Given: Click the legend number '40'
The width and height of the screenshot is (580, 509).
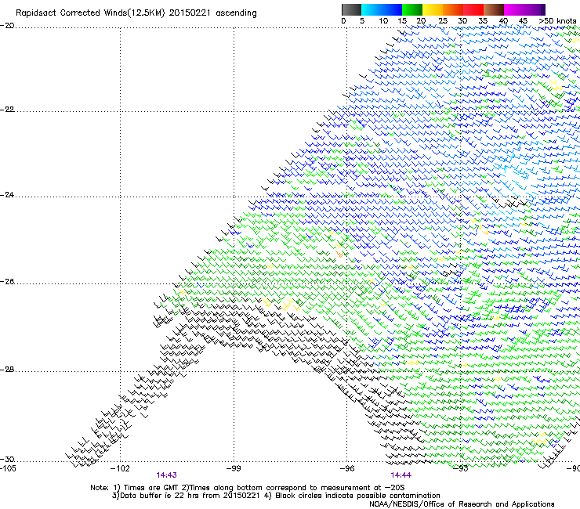Looking at the screenshot, I should pos(503,21).
